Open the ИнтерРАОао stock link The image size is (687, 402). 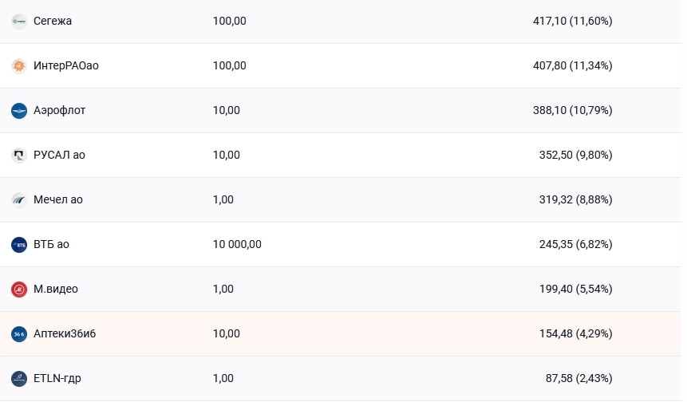pyautogui.click(x=66, y=65)
